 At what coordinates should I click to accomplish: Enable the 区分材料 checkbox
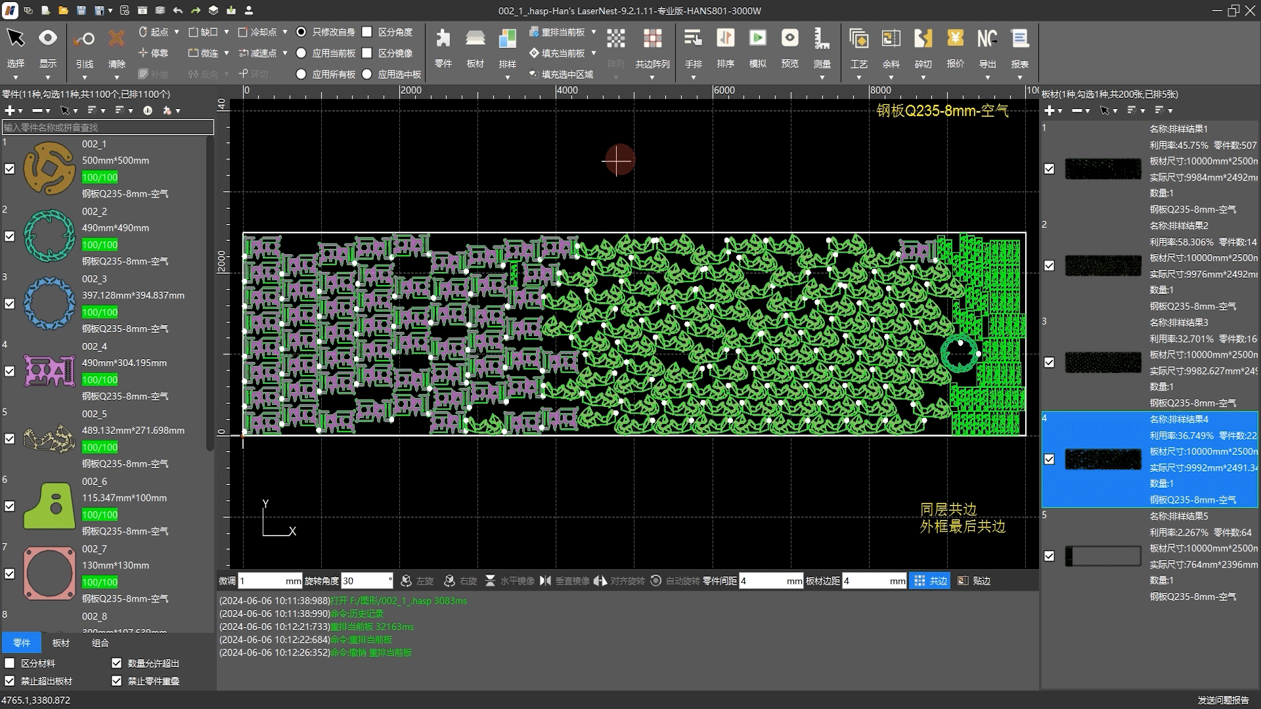10,664
